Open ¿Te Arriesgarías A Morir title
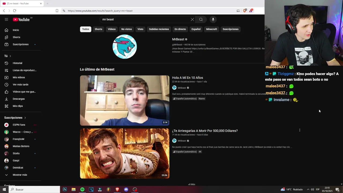The height and width of the screenshot is (193, 343). (x=205, y=131)
